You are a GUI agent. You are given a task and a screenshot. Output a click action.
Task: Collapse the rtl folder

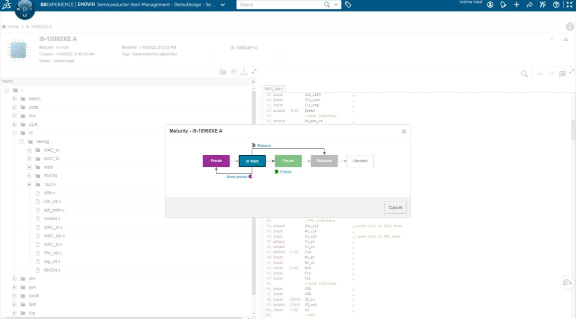(14, 133)
